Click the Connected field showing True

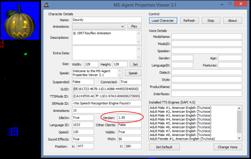click(x=131, y=82)
